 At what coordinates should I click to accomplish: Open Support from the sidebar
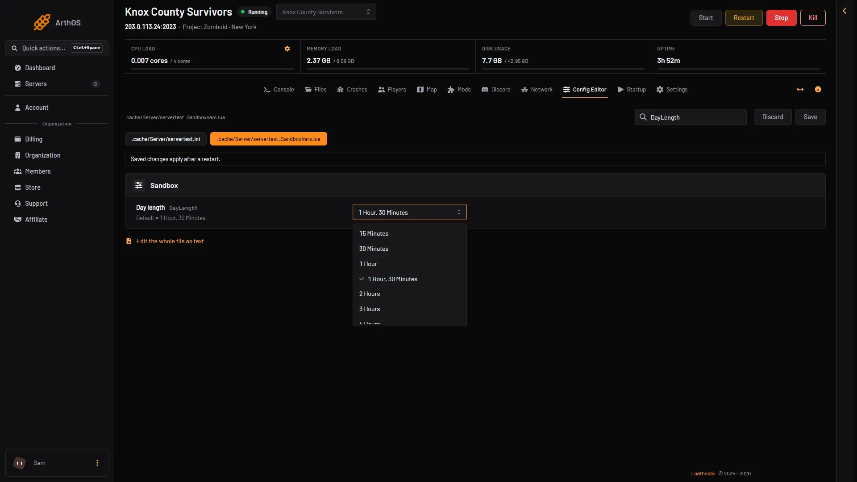click(57, 204)
